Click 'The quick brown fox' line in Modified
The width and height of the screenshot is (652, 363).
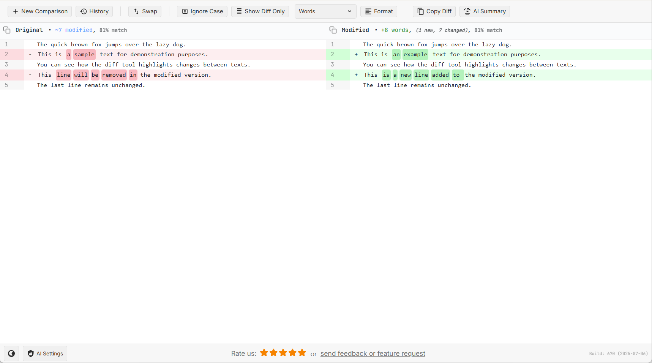coord(437,44)
